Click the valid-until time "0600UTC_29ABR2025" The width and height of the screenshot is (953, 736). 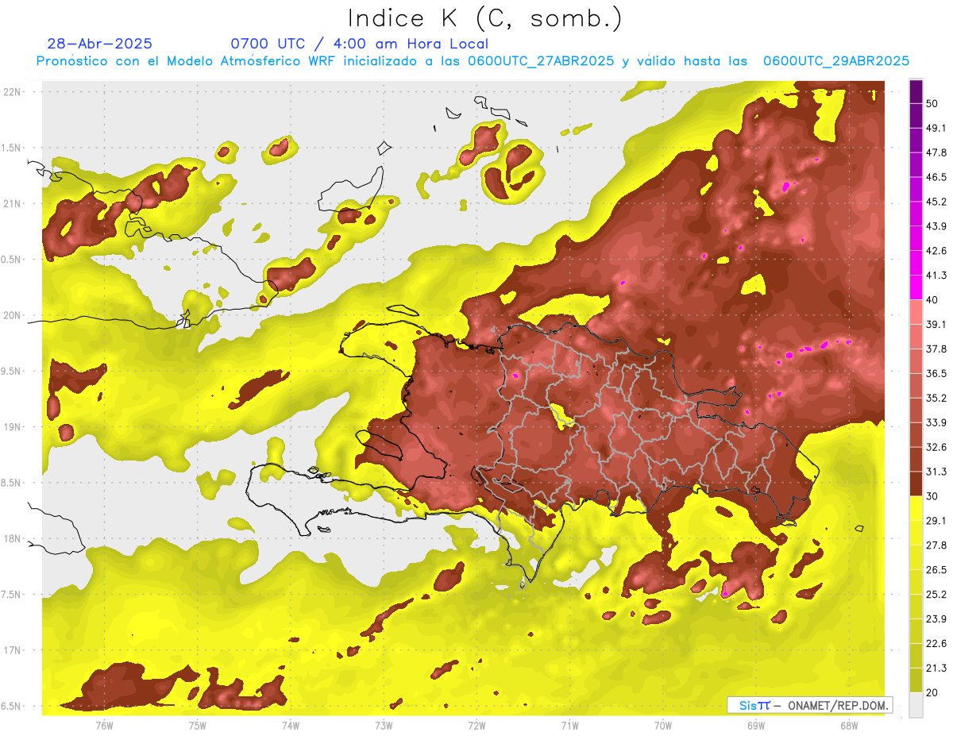(836, 61)
